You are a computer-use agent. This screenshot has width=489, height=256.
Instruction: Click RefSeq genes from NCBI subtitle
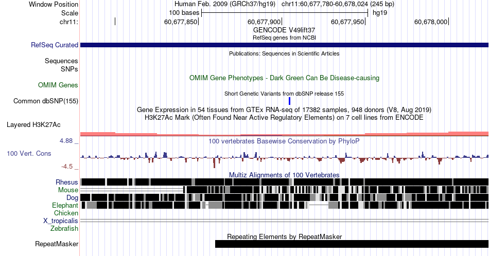(284, 38)
